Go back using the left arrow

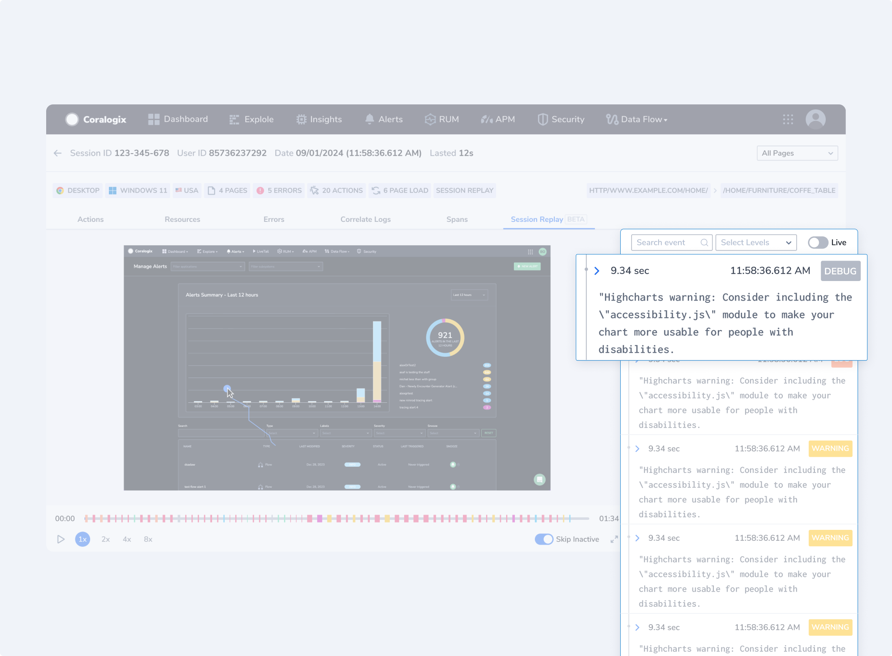pyautogui.click(x=57, y=153)
